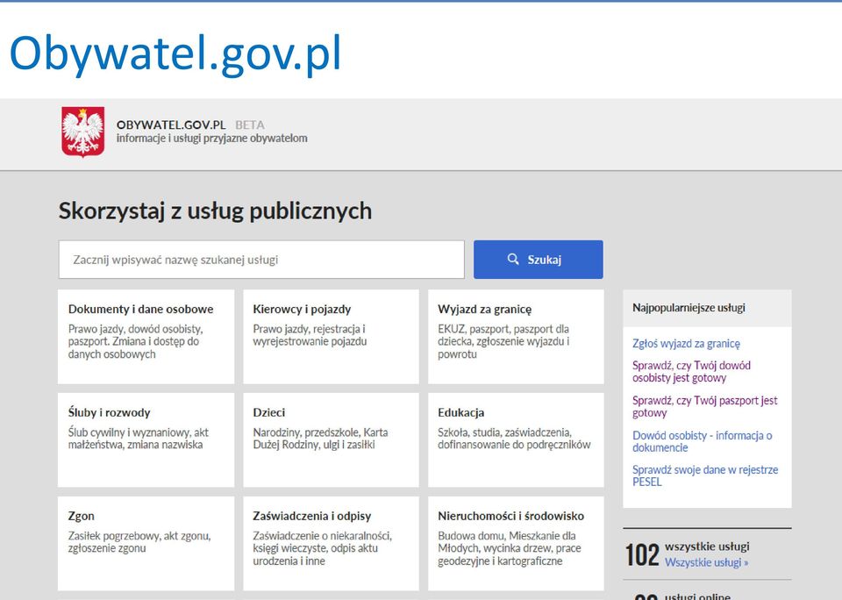Click the informacje i usługi przyjazne obywatelom tagline
The image size is (842, 600).
tap(212, 139)
